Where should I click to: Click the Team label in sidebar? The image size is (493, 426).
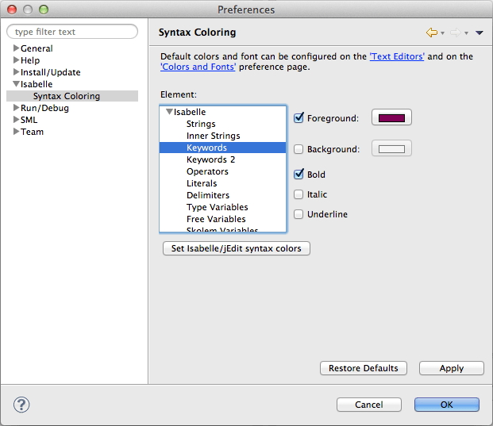[x=32, y=132]
